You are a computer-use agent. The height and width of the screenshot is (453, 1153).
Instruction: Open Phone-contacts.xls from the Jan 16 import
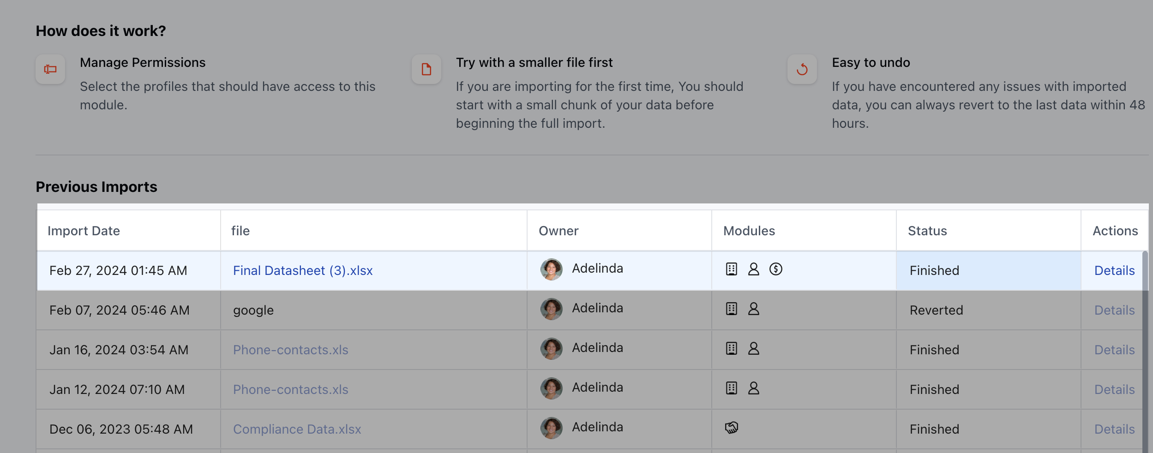tap(290, 350)
